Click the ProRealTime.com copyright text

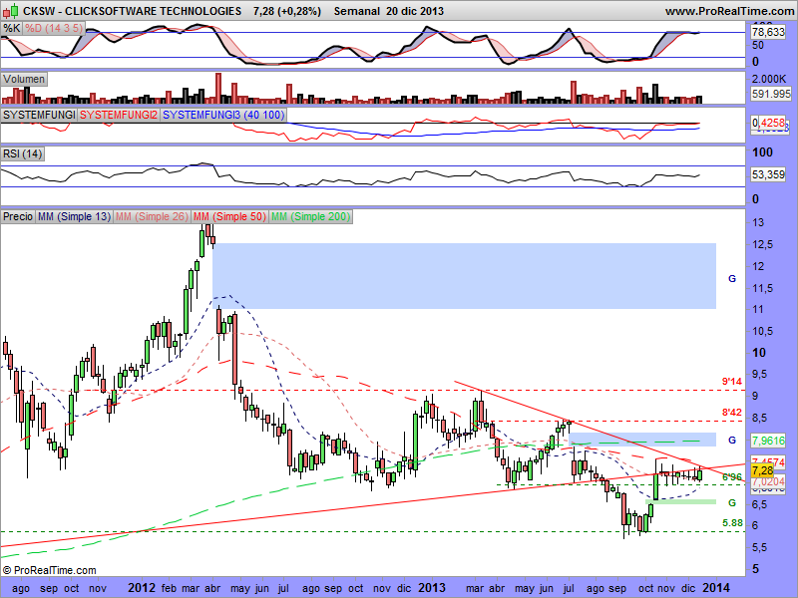point(50,571)
